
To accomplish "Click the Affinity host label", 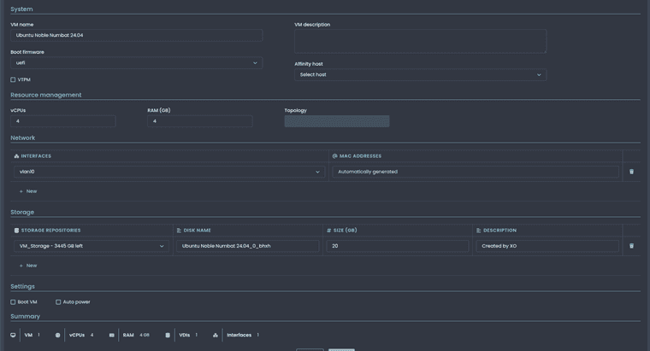I will (x=309, y=64).
